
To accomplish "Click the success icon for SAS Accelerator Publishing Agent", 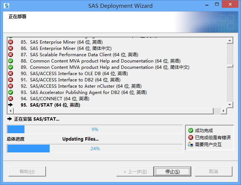I will [11, 92].
